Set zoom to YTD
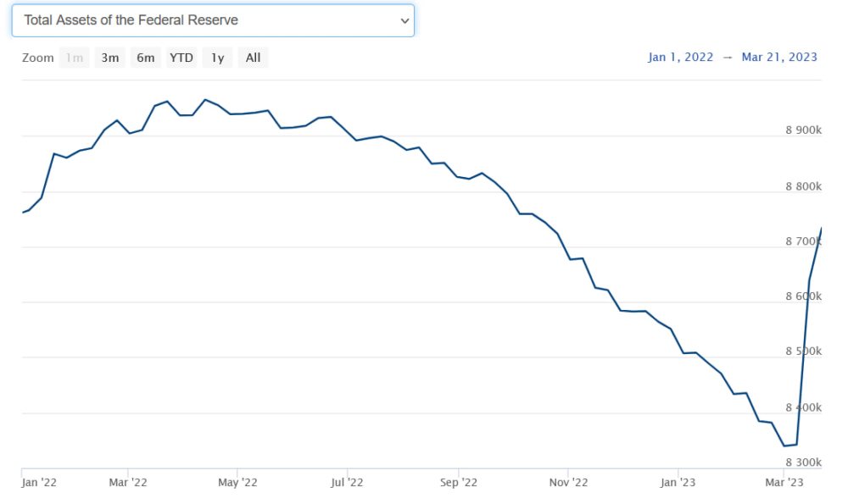Image resolution: width=848 pixels, height=504 pixels. click(181, 58)
